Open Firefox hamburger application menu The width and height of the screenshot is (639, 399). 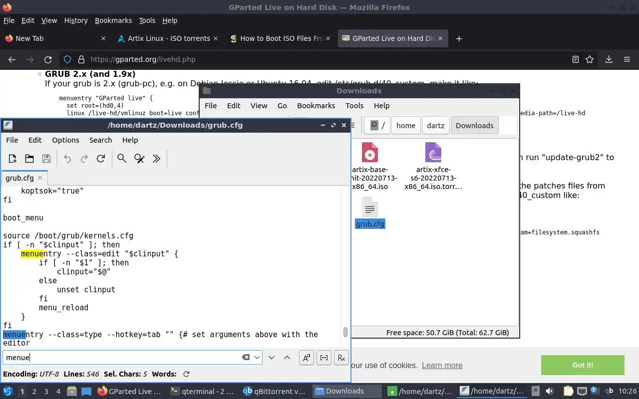pos(627,59)
